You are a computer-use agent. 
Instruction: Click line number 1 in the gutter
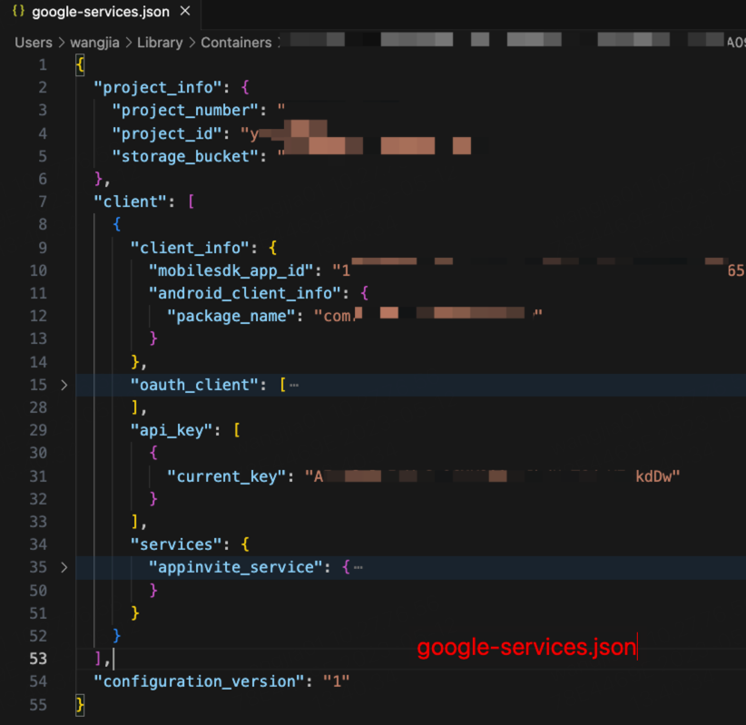tap(43, 65)
